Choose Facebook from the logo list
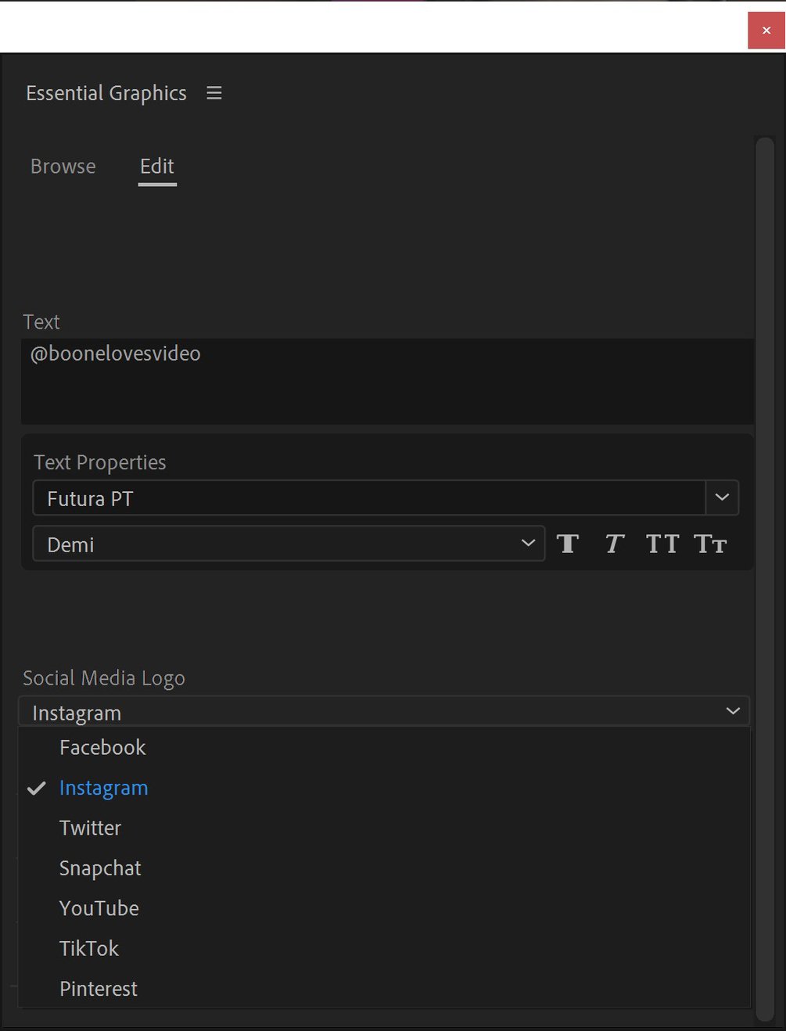The height and width of the screenshot is (1031, 786). [x=102, y=748]
